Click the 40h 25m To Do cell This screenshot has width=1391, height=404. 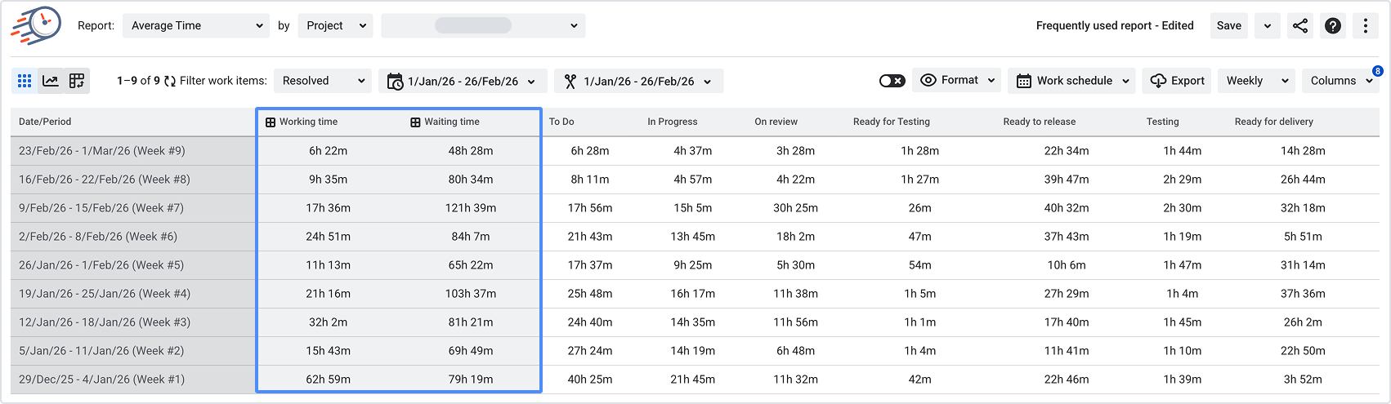(x=590, y=380)
